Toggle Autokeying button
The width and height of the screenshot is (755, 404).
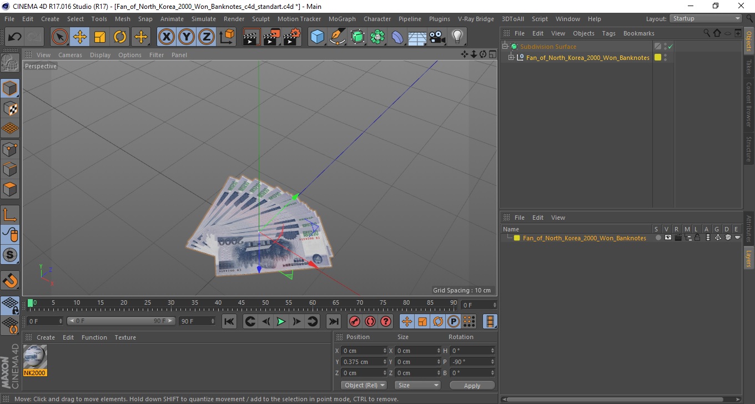tap(370, 321)
